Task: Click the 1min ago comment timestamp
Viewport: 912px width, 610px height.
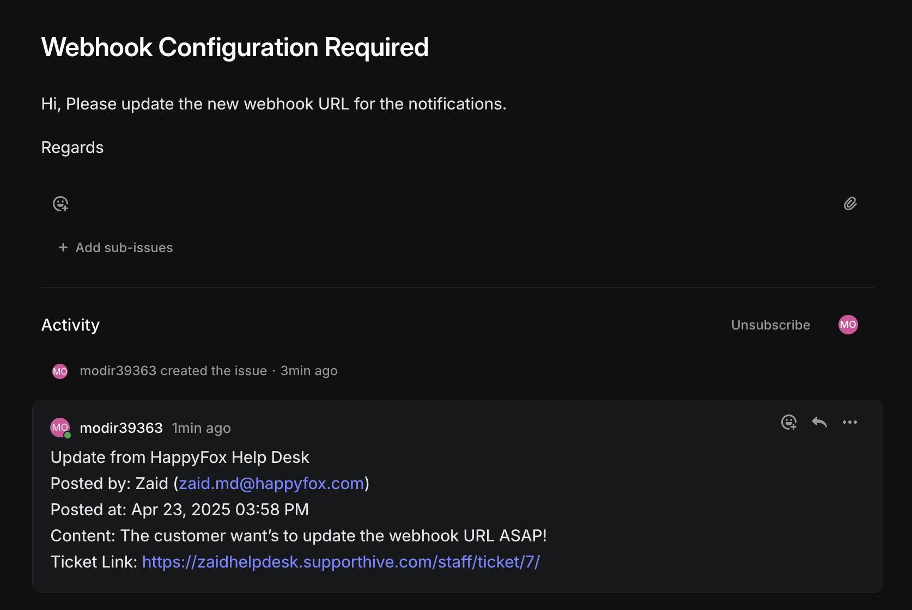Action: [202, 428]
